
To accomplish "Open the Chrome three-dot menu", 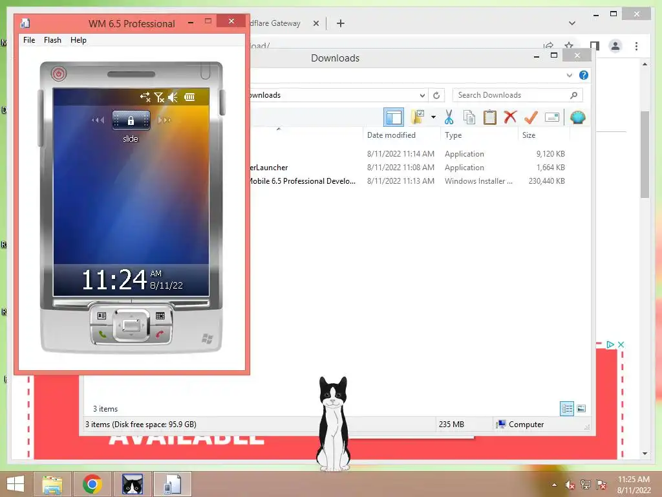I will (636, 46).
